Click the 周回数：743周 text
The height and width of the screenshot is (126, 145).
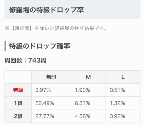tap(25, 61)
